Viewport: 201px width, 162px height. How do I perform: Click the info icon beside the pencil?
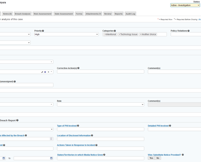pyautogui.click(x=45, y=72)
